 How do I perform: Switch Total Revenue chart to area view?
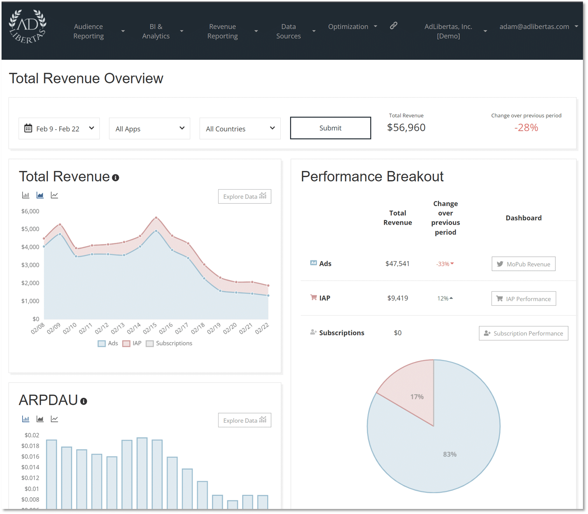pyautogui.click(x=40, y=195)
